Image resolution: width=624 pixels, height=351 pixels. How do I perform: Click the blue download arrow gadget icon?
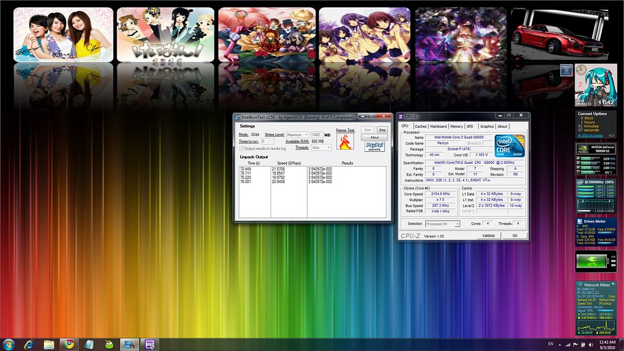point(566,70)
